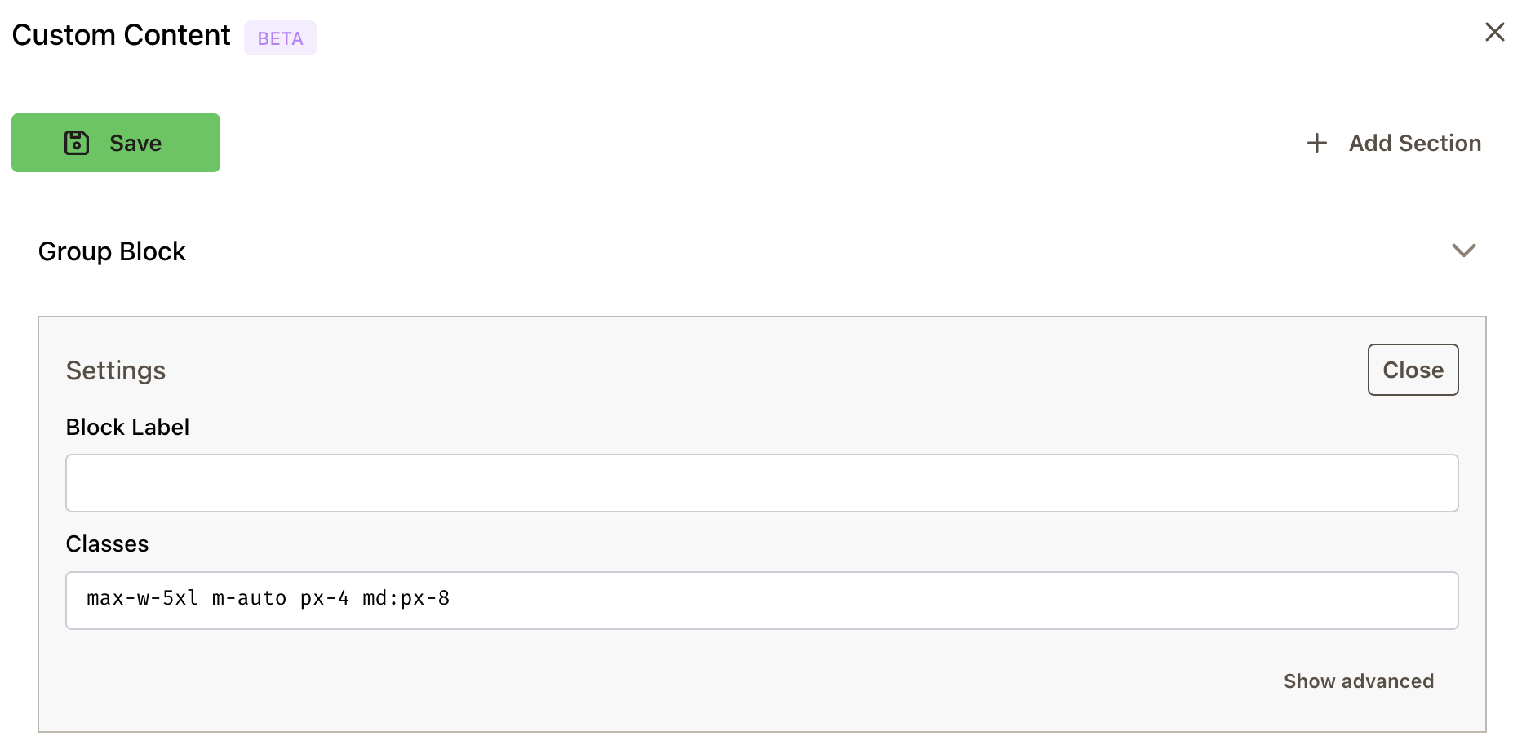
Task: Close the Settings panel
Action: click(1413, 370)
